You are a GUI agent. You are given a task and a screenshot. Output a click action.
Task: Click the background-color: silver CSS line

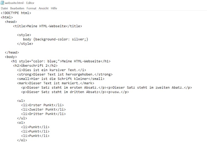pos(55,39)
